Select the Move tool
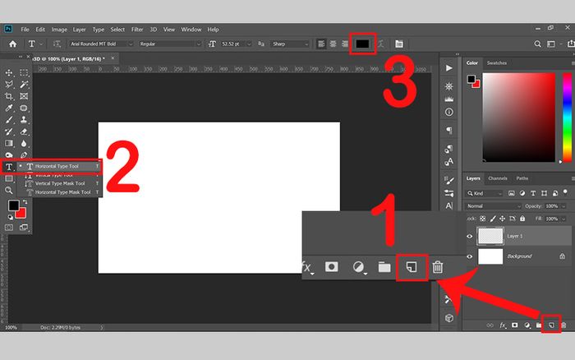 [9, 72]
